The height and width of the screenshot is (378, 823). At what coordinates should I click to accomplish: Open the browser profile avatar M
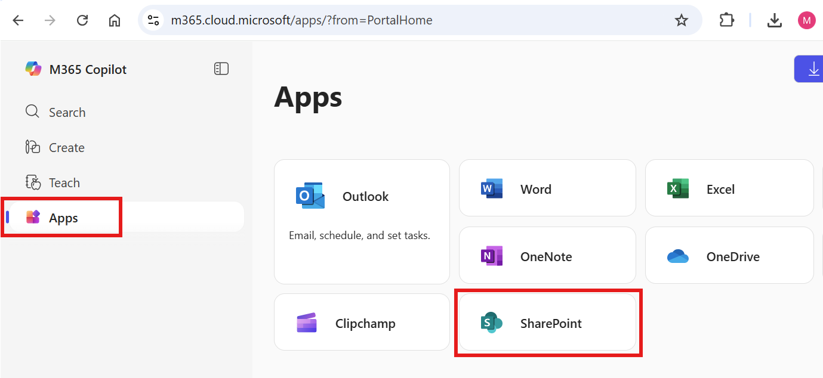[806, 20]
